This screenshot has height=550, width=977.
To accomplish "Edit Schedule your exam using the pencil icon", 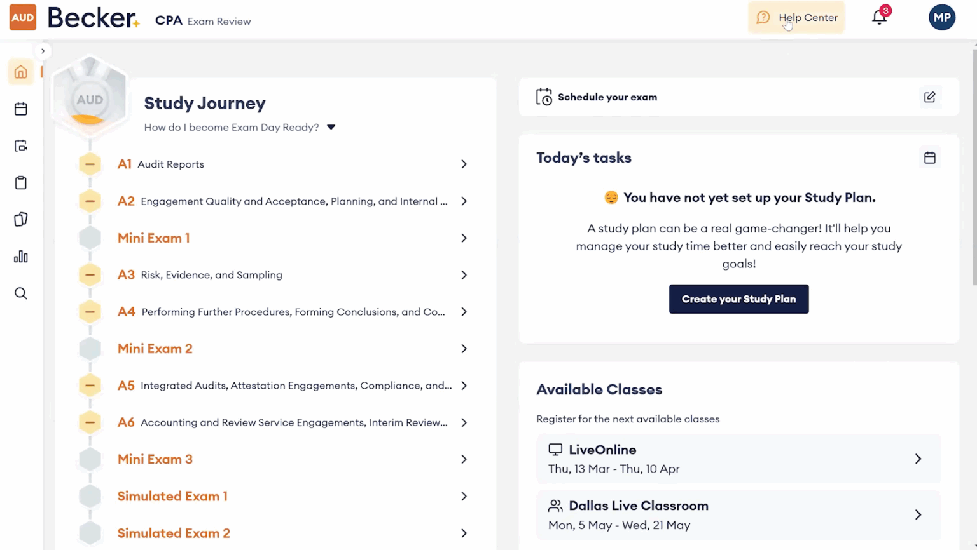I will coord(929,97).
